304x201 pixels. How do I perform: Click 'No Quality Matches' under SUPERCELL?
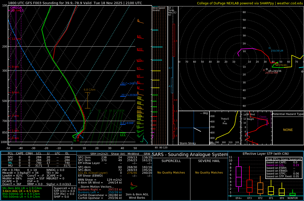pos(171,173)
